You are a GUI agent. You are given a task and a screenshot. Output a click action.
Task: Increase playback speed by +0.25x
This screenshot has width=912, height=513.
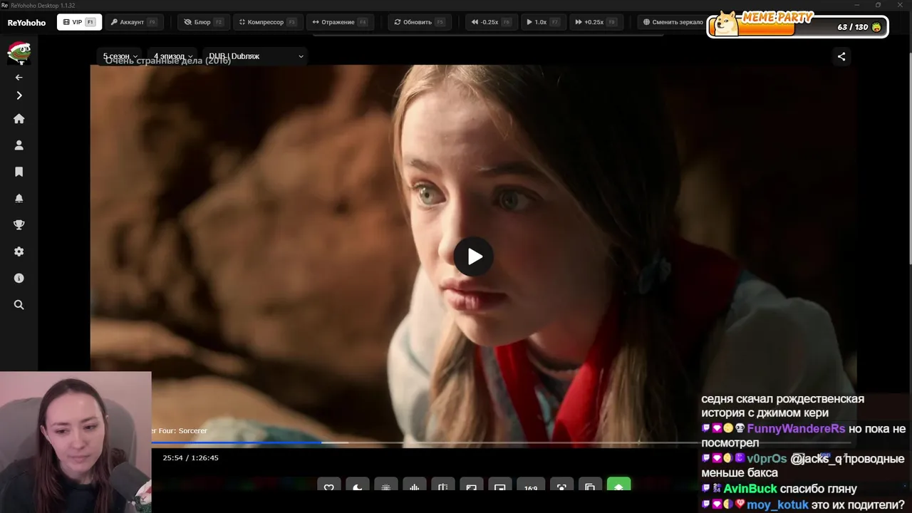point(596,22)
